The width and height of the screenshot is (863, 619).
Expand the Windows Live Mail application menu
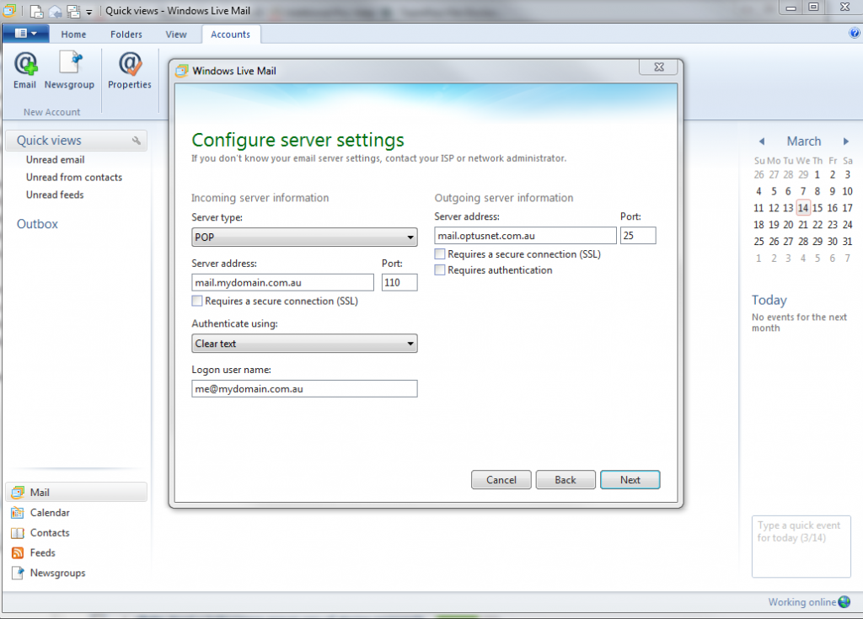pyautogui.click(x=25, y=33)
